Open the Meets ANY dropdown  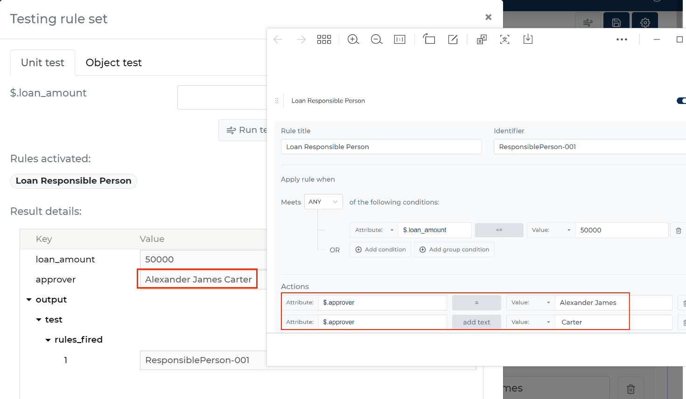pyautogui.click(x=323, y=202)
